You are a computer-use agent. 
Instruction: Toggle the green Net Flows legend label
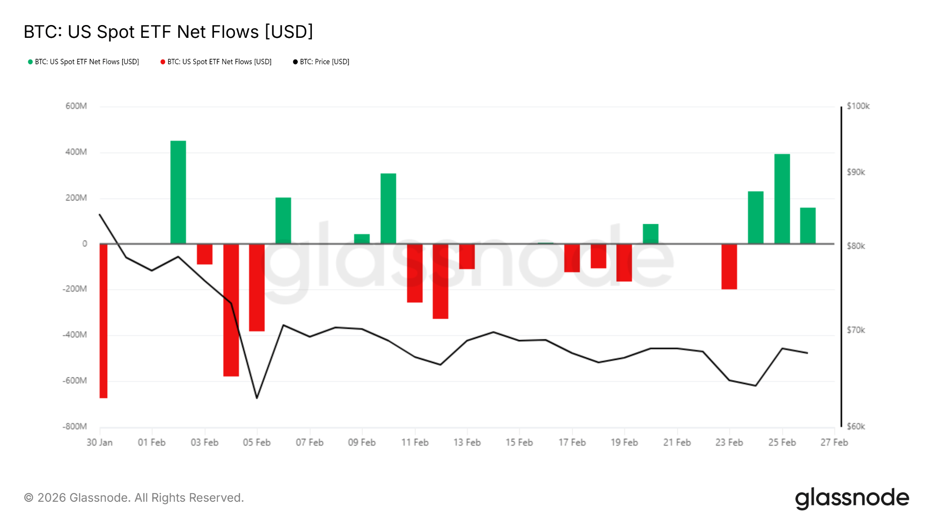pos(87,62)
